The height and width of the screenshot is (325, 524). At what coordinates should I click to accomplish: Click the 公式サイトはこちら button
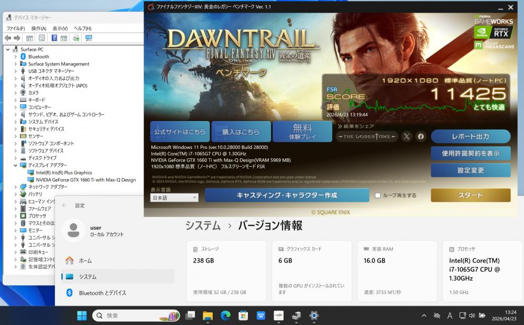(x=180, y=132)
